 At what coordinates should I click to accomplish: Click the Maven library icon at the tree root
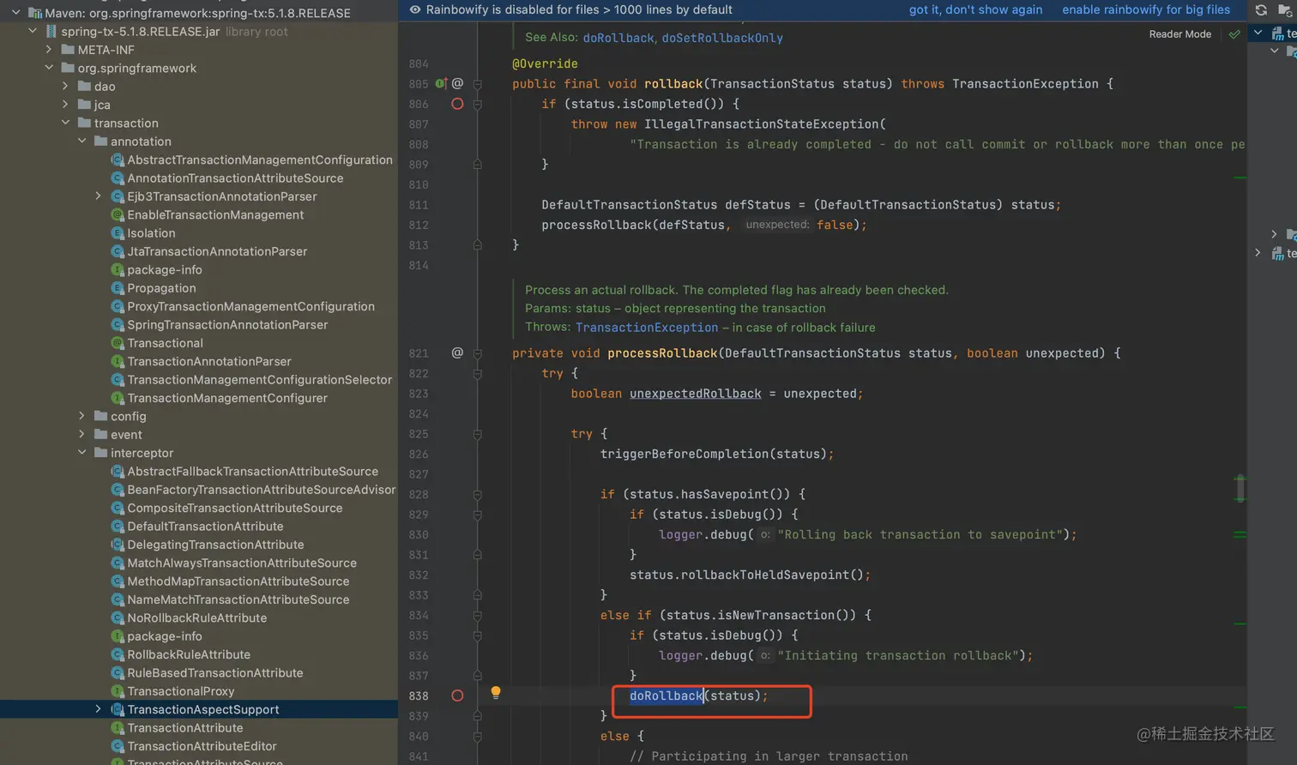34,13
